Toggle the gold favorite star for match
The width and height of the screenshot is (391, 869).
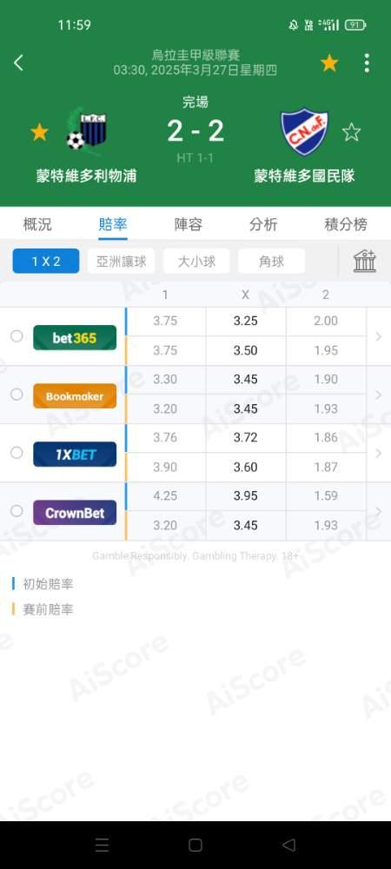click(x=329, y=63)
